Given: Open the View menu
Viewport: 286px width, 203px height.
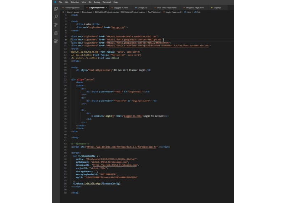Looking at the screenshot, I should pos(84,2).
